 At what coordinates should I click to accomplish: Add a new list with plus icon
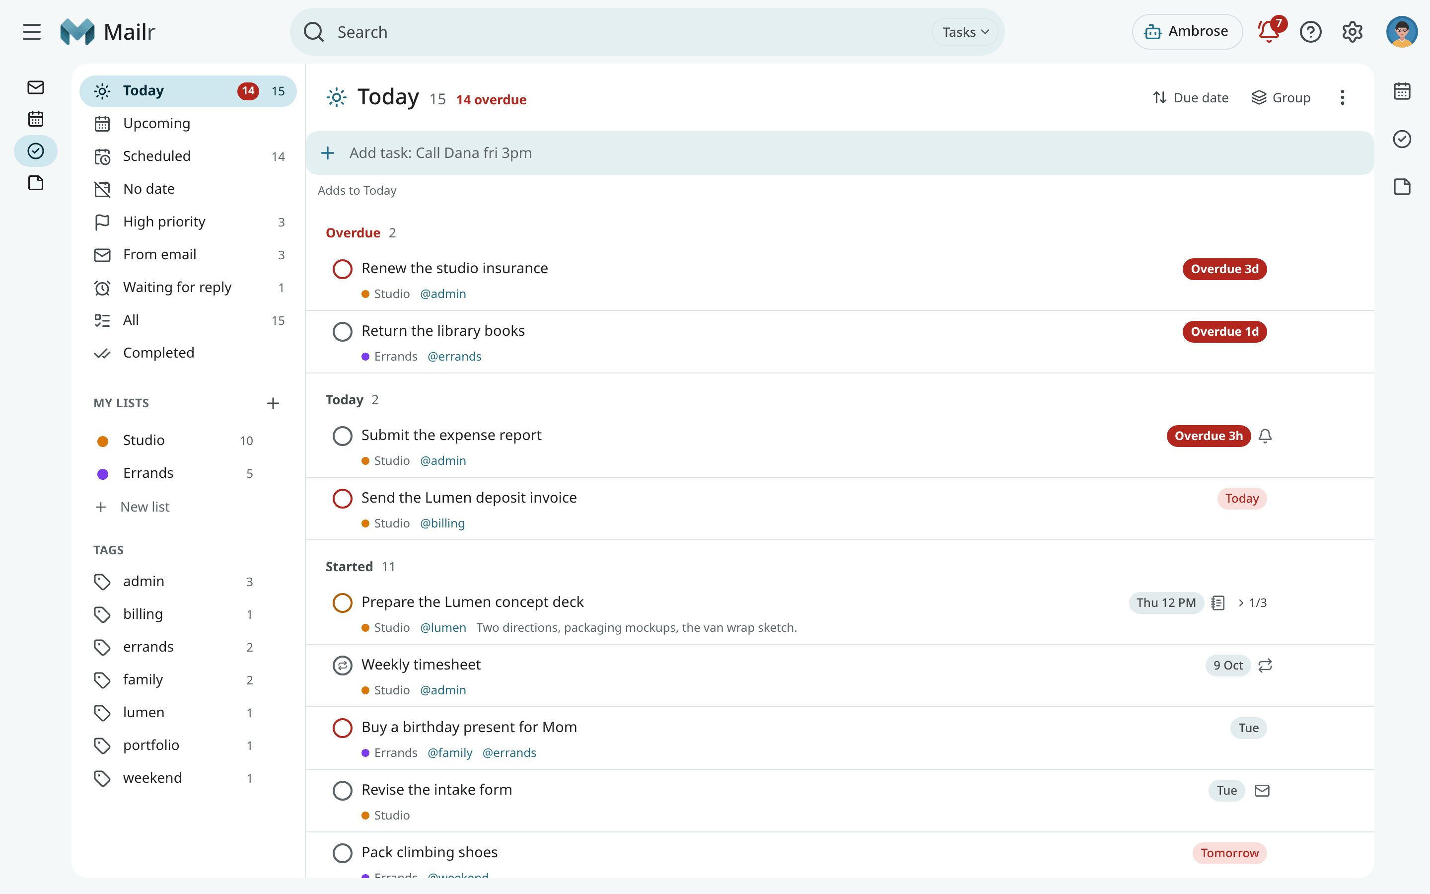click(273, 403)
